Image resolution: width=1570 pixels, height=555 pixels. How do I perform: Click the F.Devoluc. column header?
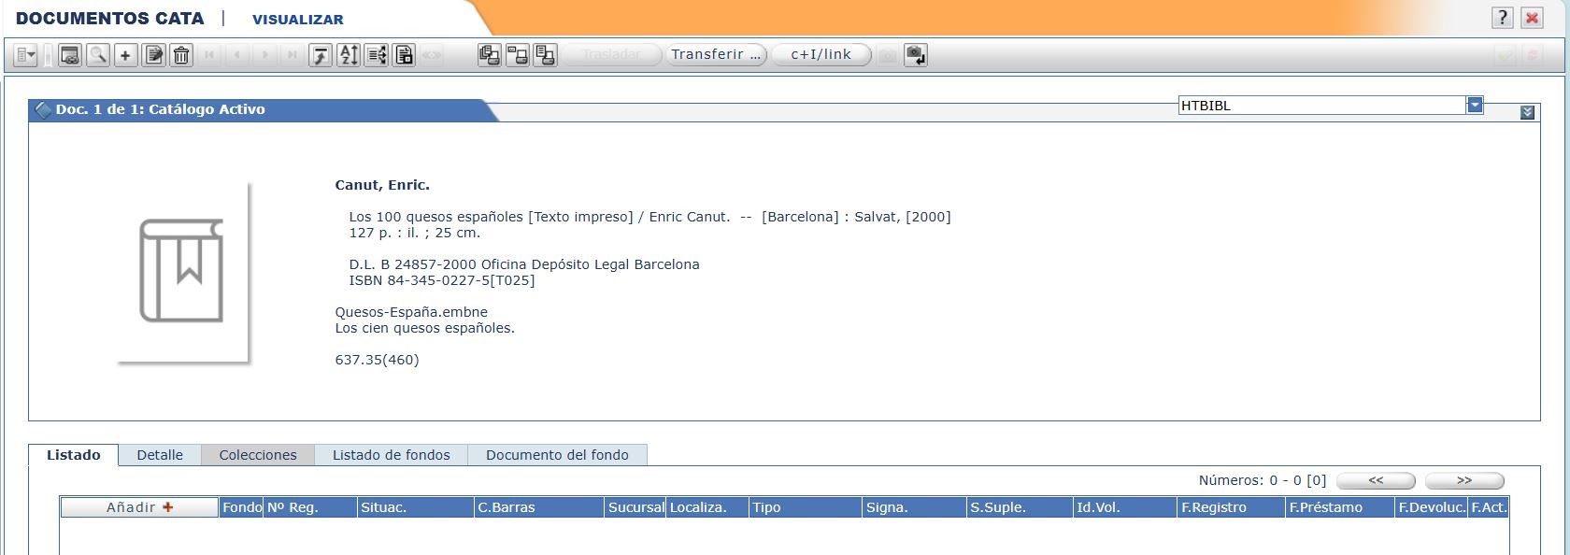coord(1432,507)
